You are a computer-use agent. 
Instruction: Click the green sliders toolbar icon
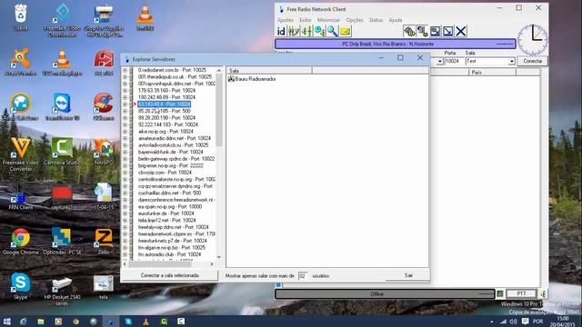click(306, 32)
